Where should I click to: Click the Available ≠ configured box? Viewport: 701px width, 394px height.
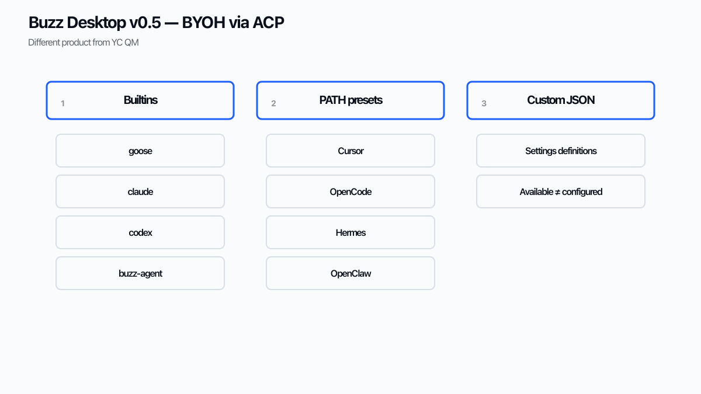(x=561, y=191)
